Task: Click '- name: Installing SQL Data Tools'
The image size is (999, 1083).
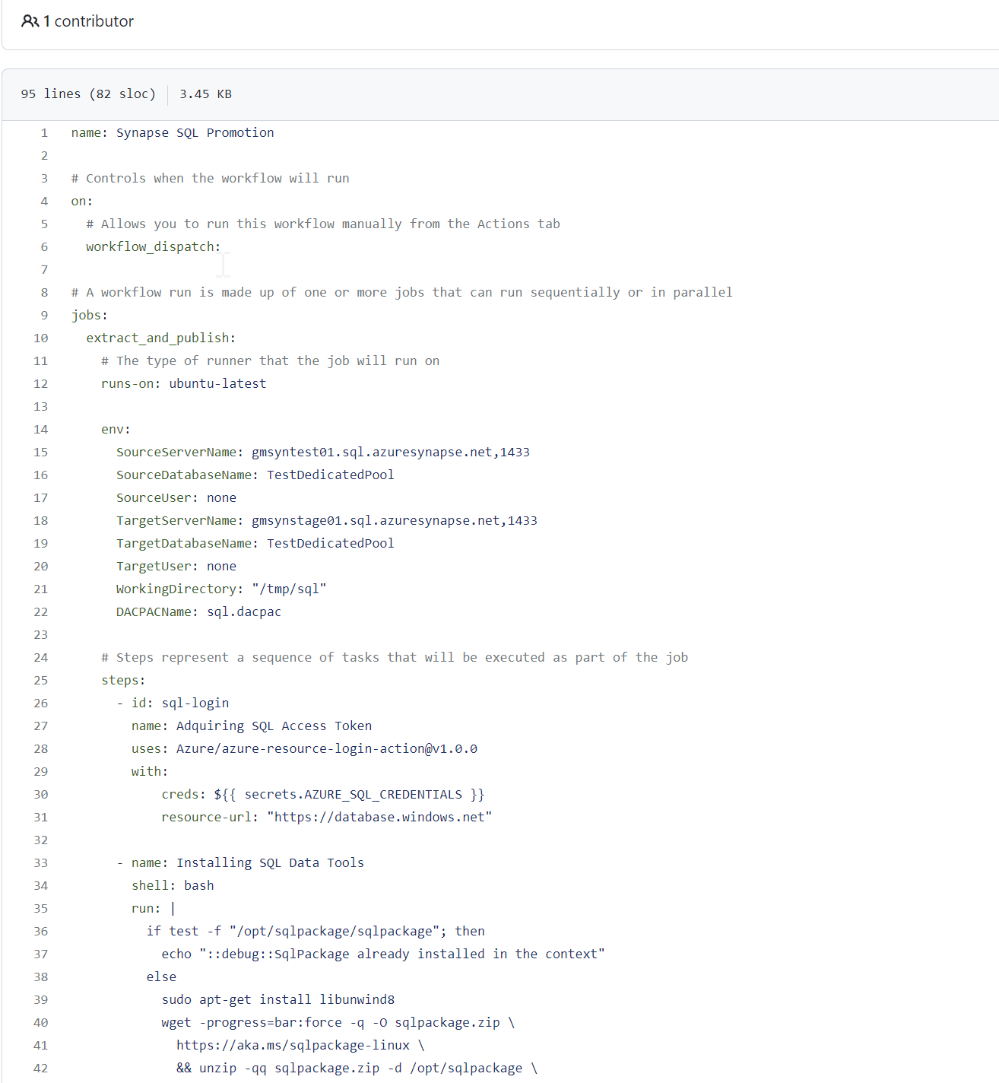Action: [x=240, y=863]
